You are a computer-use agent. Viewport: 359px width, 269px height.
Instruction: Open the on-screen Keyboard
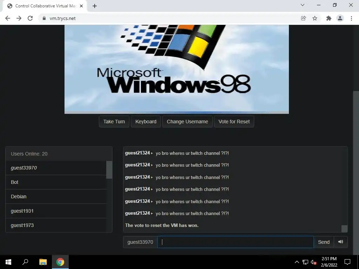pyautogui.click(x=146, y=122)
